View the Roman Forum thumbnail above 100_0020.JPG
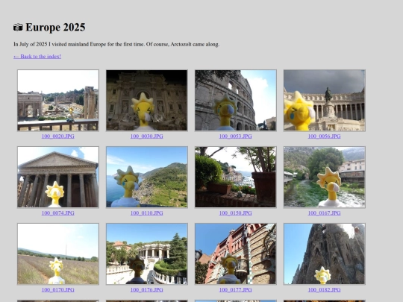 pyautogui.click(x=58, y=101)
